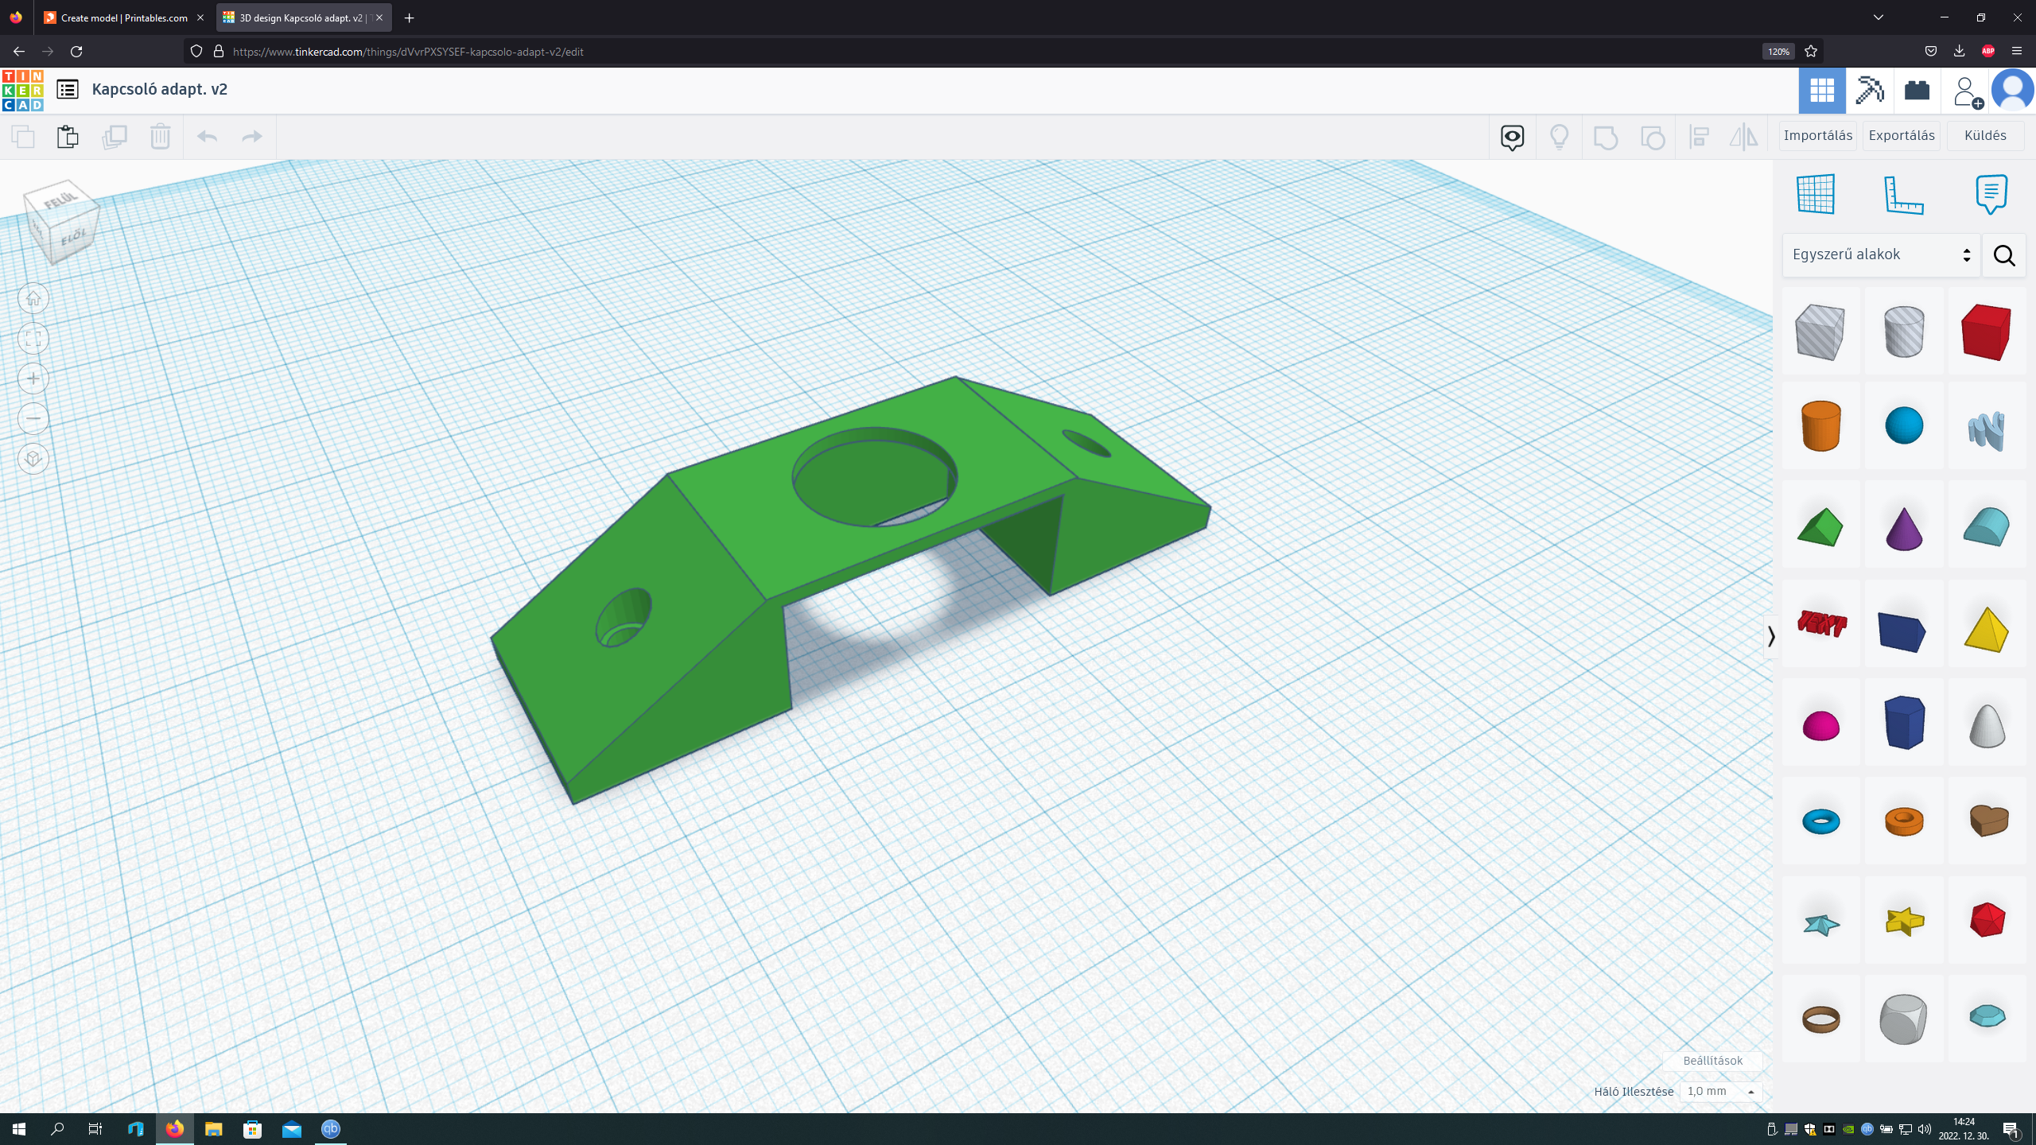Click the Mirror tool icon
This screenshot has width=2036, height=1145.
[x=1743, y=137]
